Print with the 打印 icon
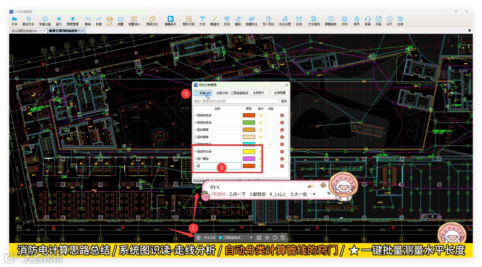This screenshot has width=482, height=267. pos(345,21)
